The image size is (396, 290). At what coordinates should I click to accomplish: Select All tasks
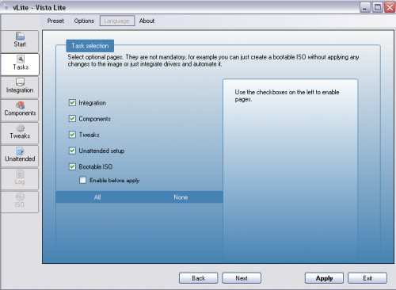97,197
